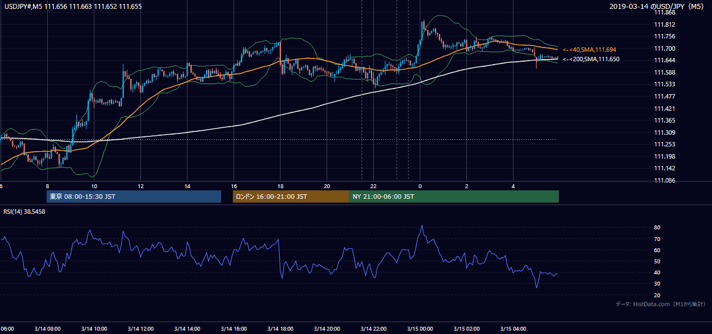
Task: Click hour tick 14 under the price chart
Action: tap(187, 186)
